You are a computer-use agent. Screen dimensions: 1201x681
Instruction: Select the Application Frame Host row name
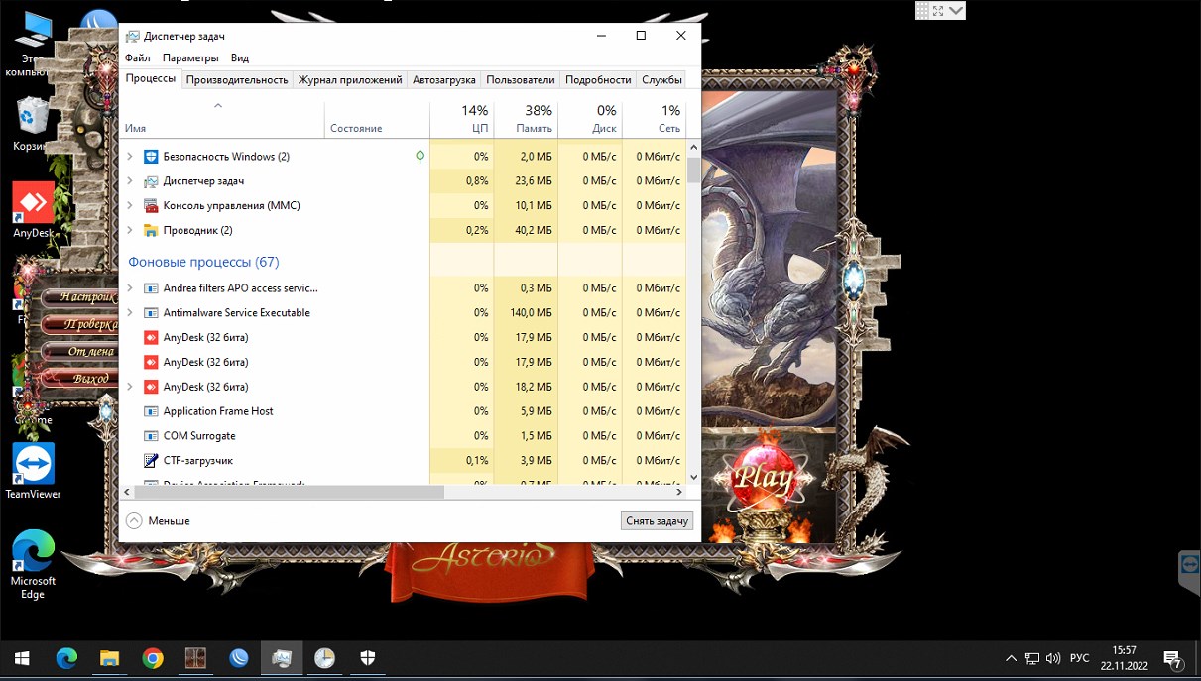point(218,411)
